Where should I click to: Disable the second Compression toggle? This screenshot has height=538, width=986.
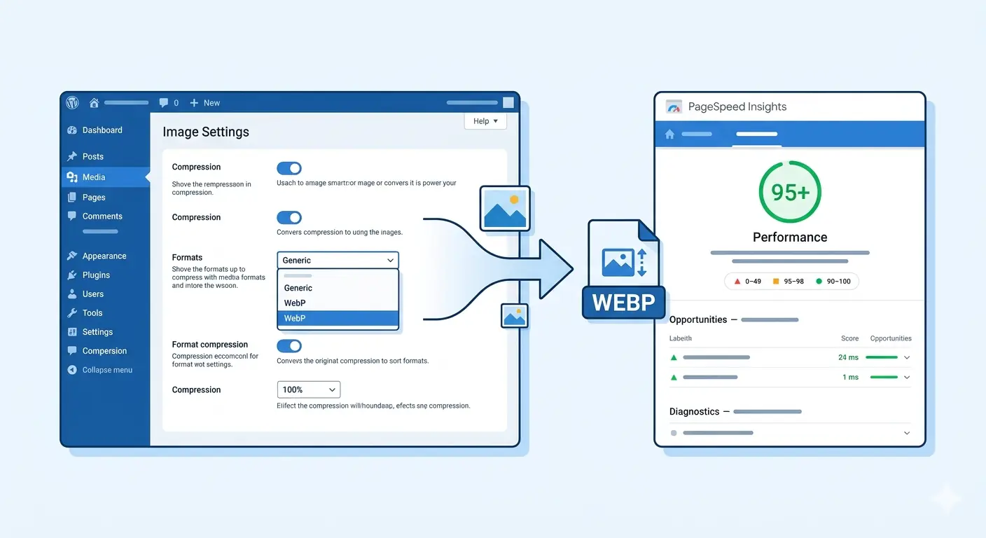(x=289, y=218)
